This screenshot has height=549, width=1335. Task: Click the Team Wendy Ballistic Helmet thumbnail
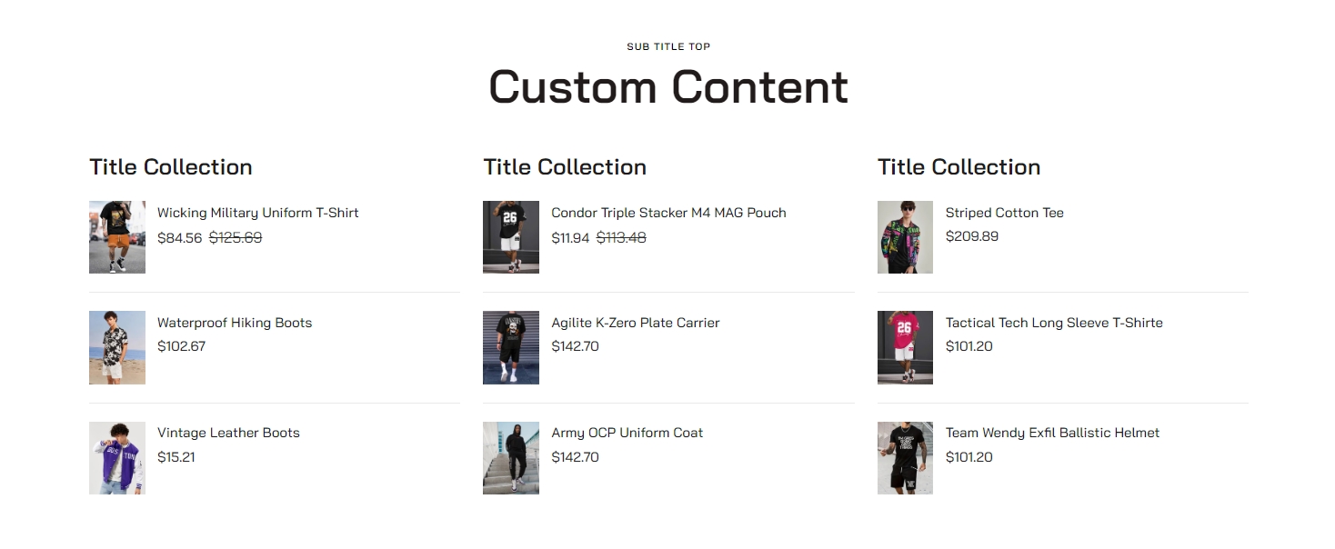tap(905, 457)
